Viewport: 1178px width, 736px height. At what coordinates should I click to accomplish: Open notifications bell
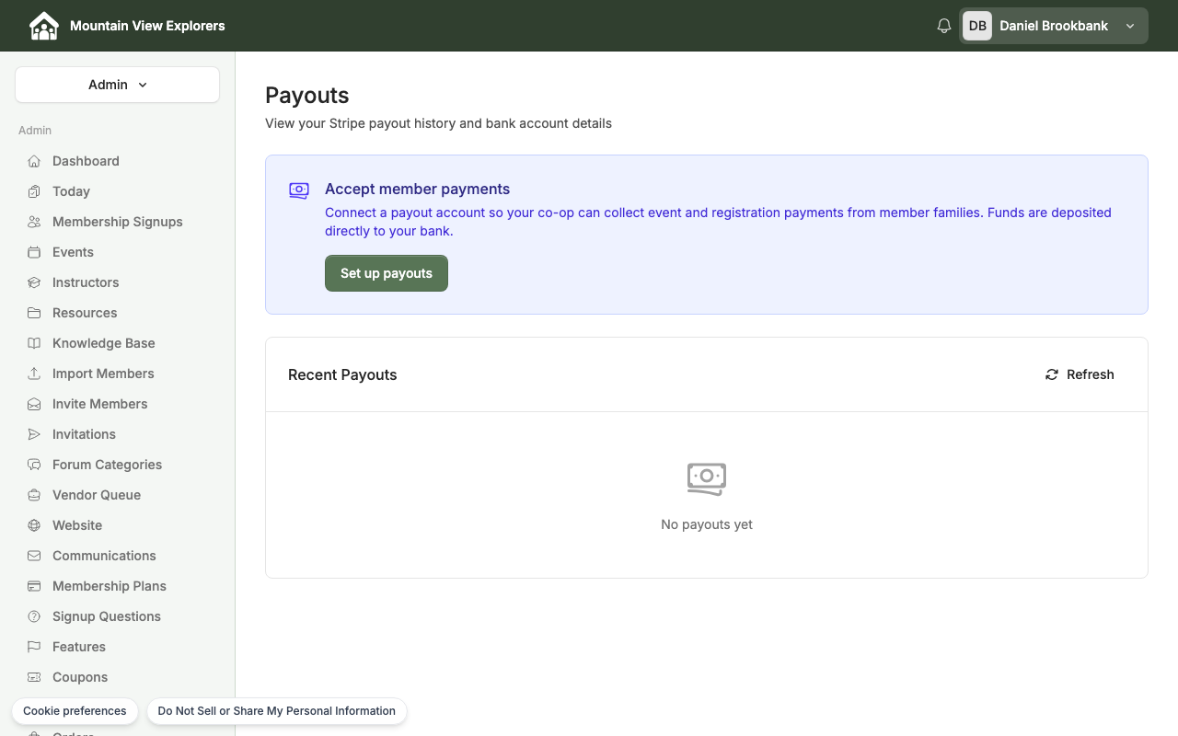click(943, 26)
